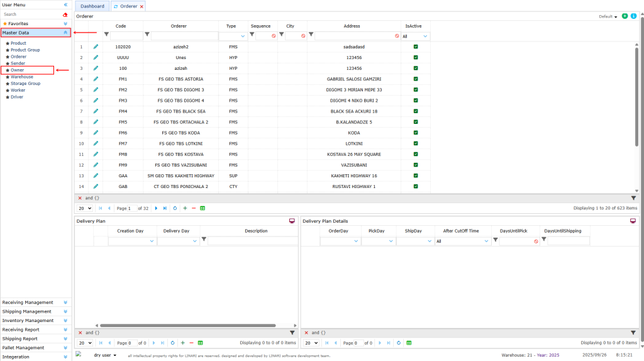Click the dry user account menu
Image resolution: width=644 pixels, height=361 pixels.
click(x=104, y=355)
